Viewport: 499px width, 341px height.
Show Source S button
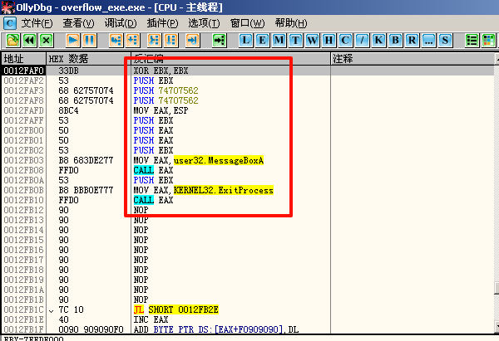[445, 41]
